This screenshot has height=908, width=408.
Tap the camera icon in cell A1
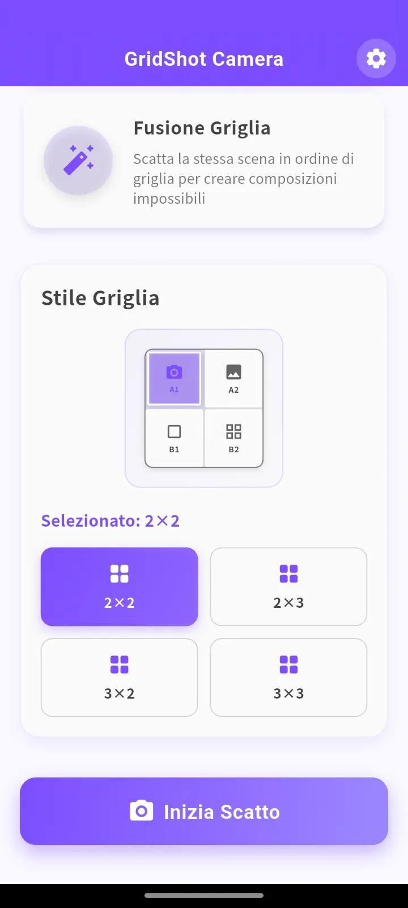click(174, 372)
